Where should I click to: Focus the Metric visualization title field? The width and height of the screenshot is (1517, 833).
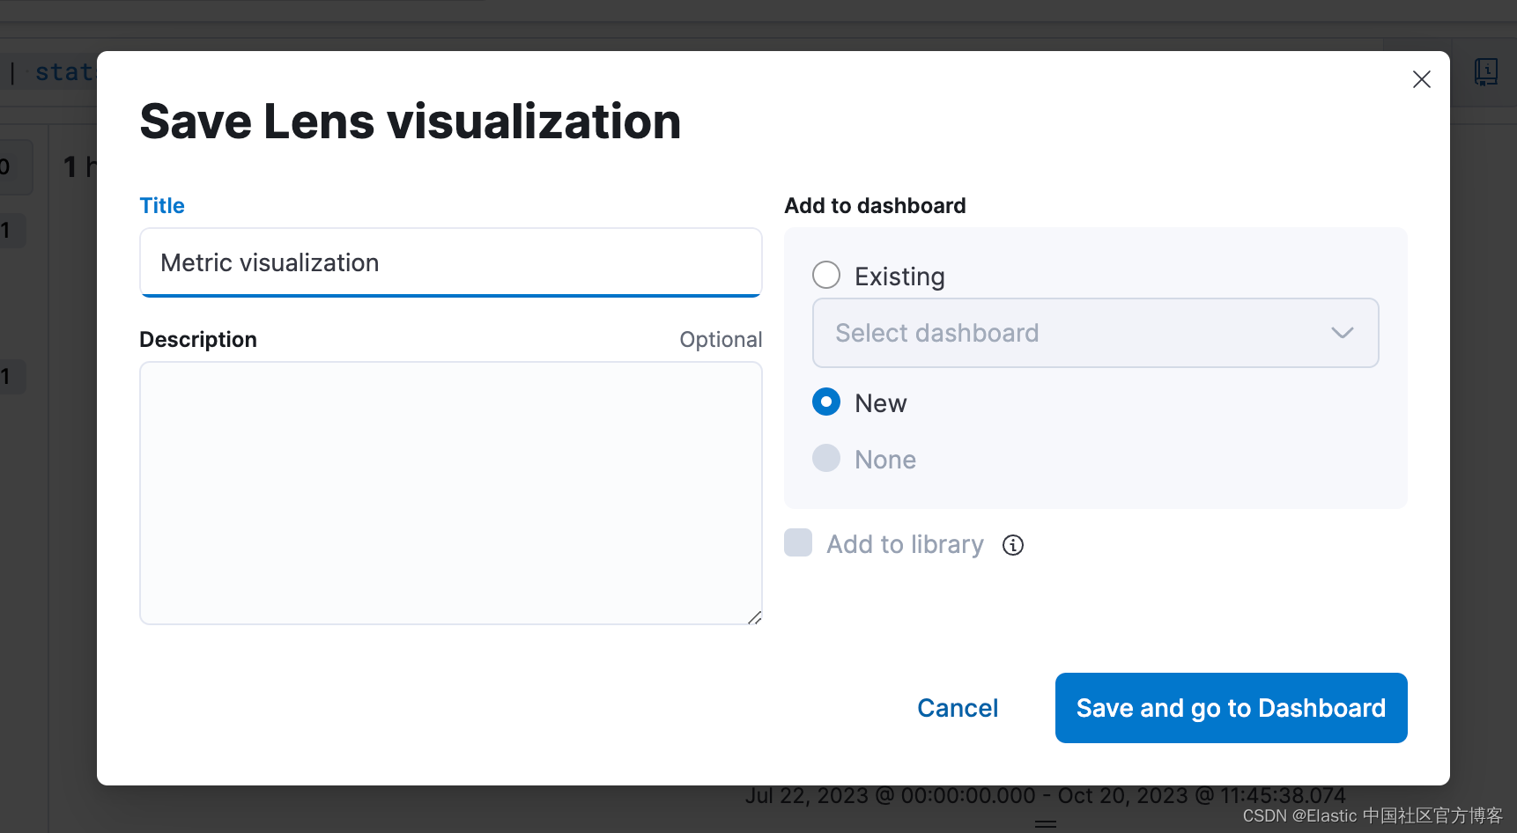[x=450, y=262]
